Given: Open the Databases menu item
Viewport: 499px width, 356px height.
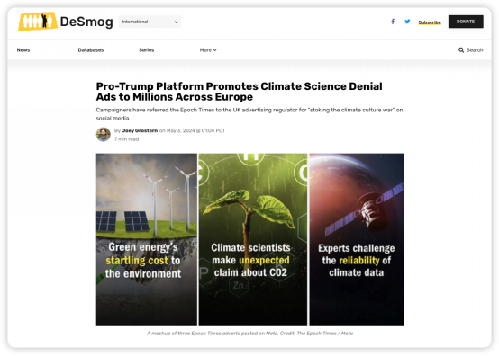Looking at the screenshot, I should [91, 50].
